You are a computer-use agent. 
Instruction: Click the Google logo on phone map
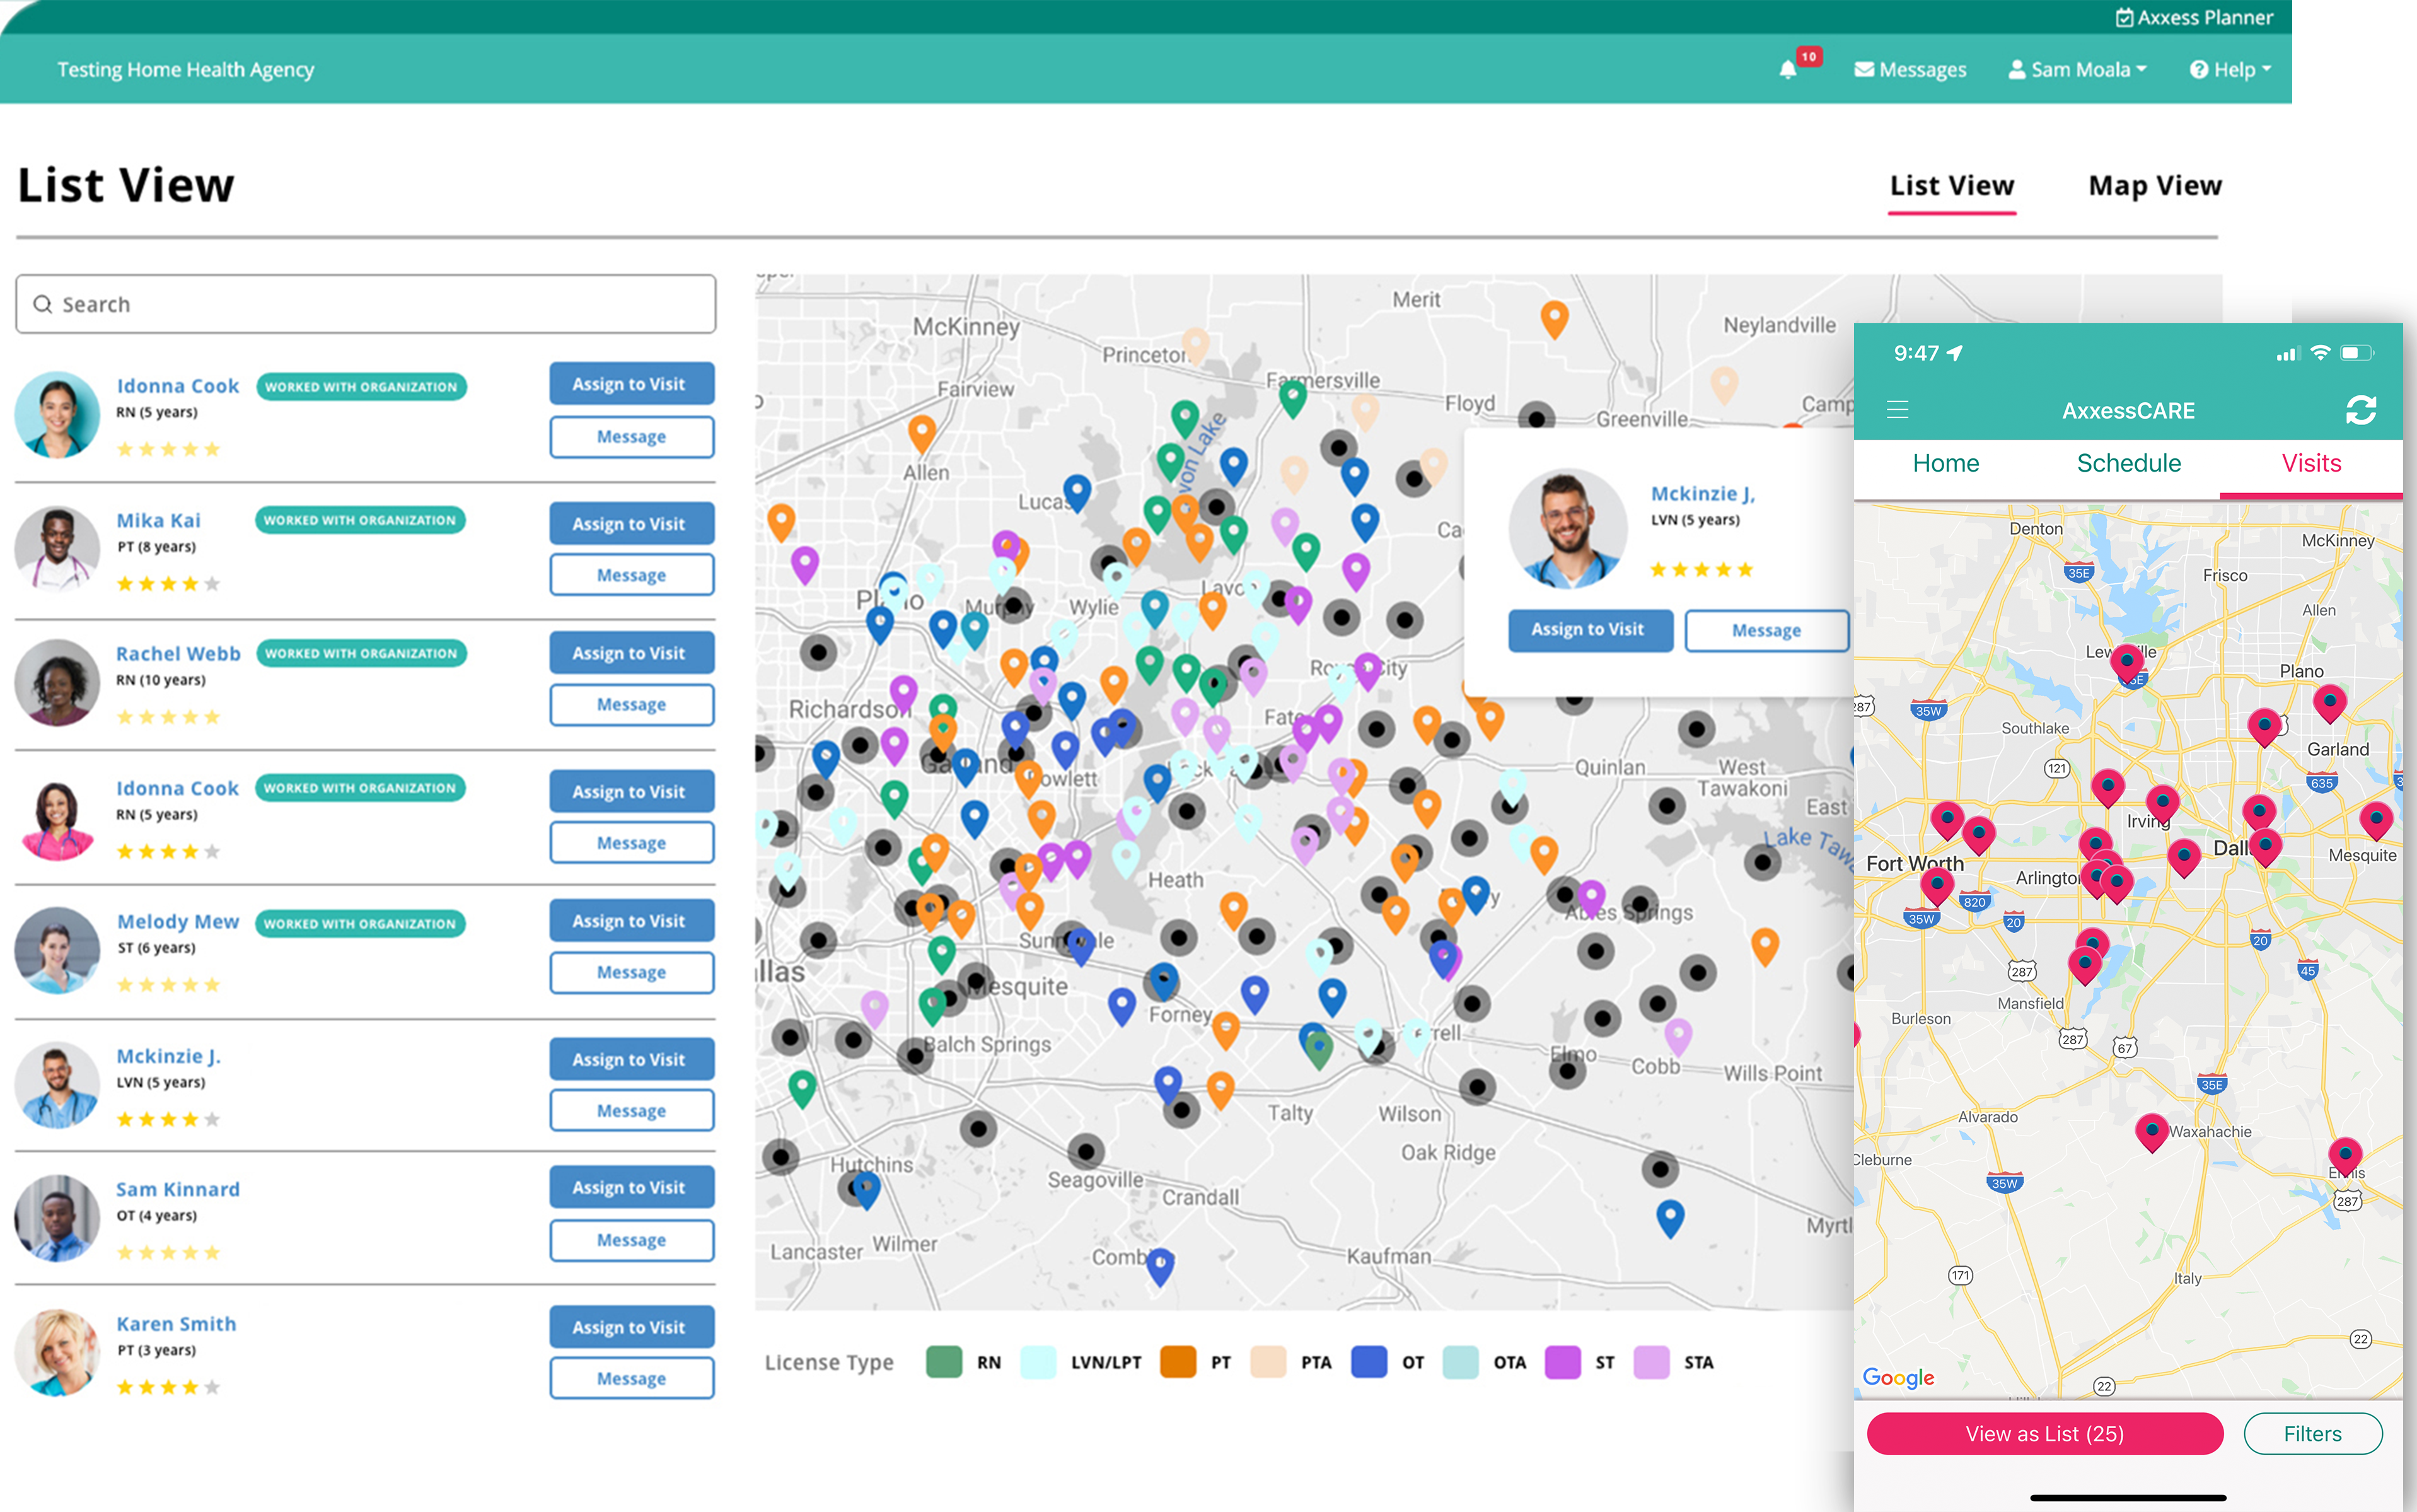click(1898, 1377)
